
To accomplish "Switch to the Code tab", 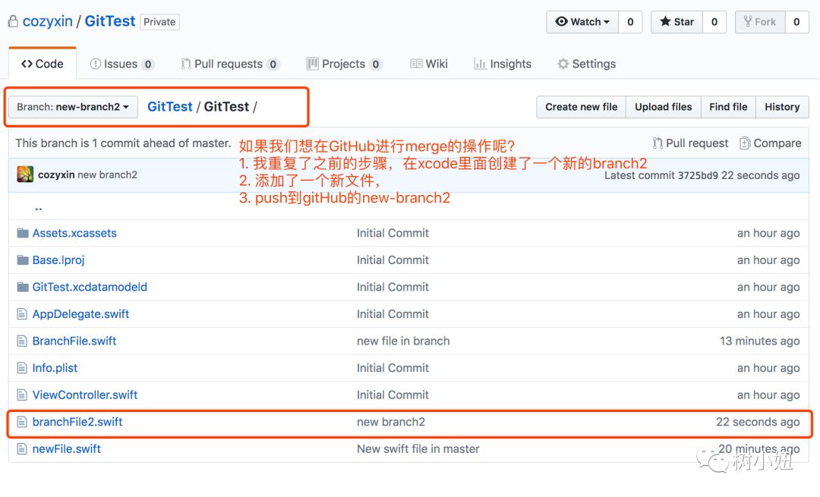I will click(x=43, y=64).
